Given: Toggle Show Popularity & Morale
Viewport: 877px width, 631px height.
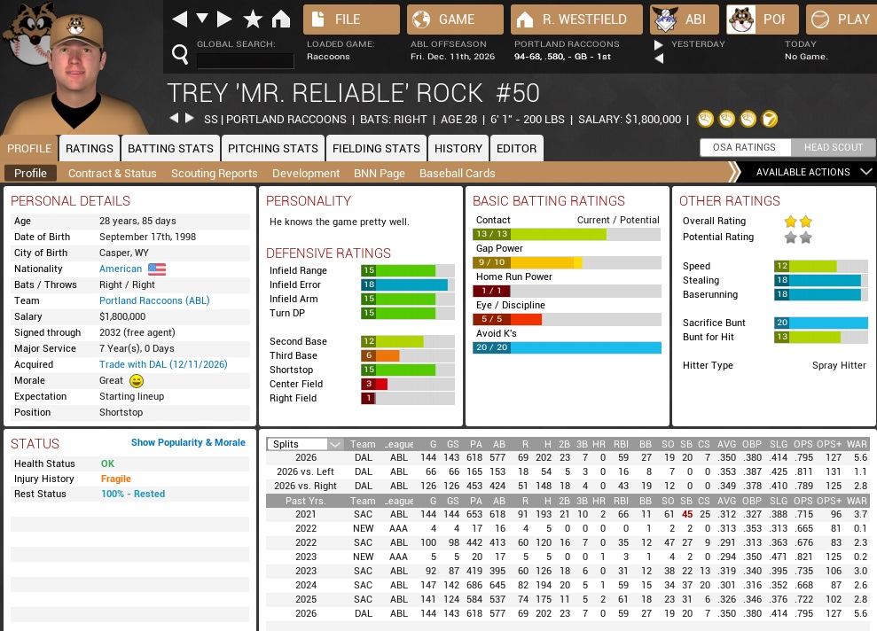Looking at the screenshot, I should 188,442.
